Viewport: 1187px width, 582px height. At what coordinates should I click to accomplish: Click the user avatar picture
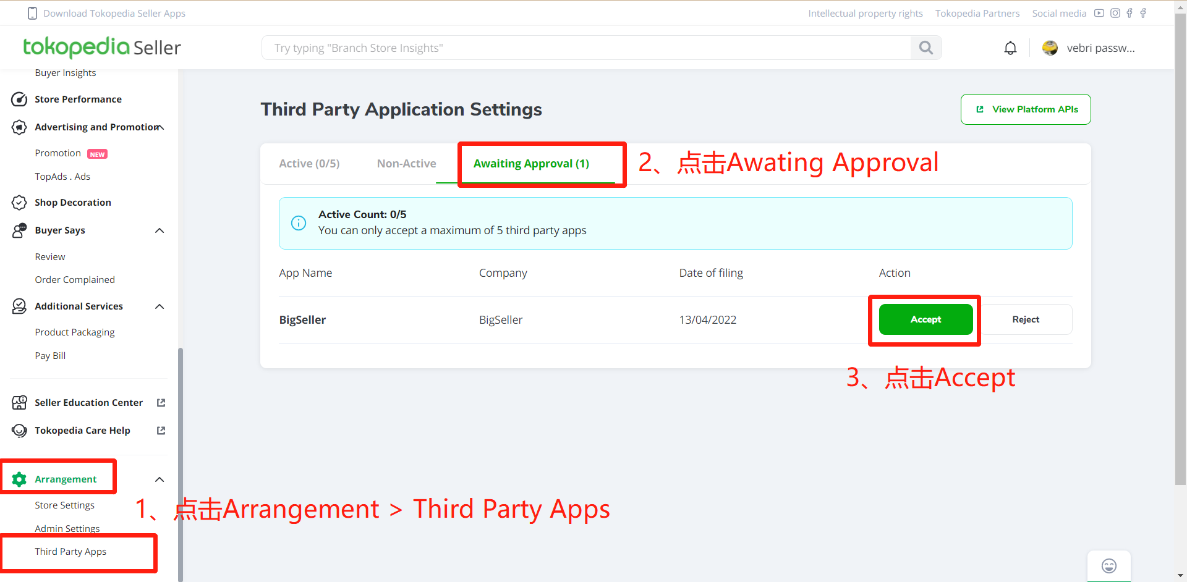(x=1050, y=48)
